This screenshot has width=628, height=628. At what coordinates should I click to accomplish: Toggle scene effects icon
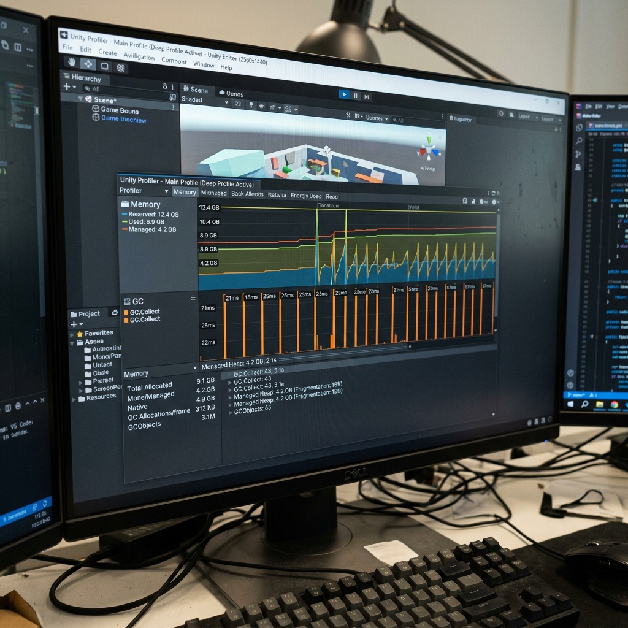tap(273, 107)
